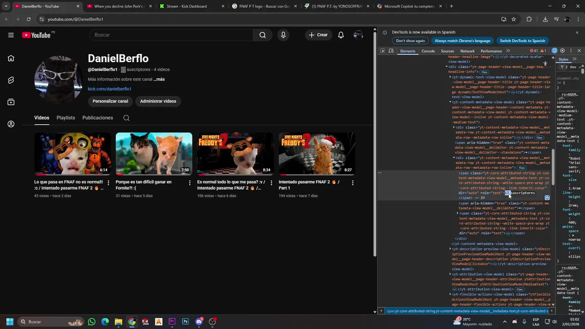
Task: Open Chrome tab search dropdown
Action: click(6, 6)
